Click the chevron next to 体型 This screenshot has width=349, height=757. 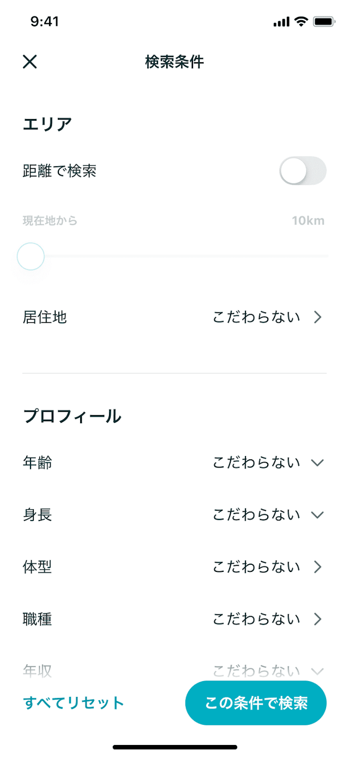[318, 567]
